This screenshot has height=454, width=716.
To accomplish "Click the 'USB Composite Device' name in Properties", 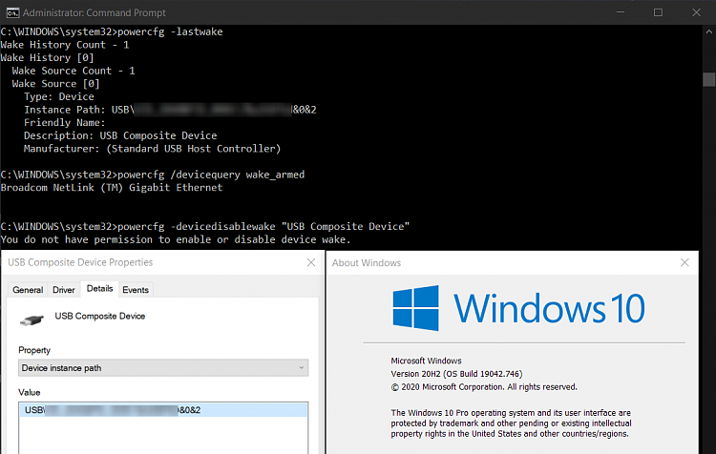I will [100, 316].
